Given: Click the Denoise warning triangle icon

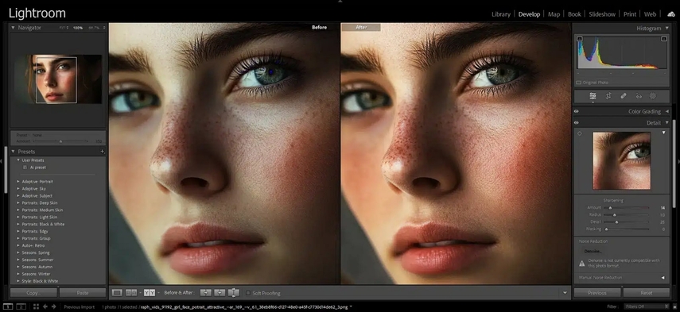Looking at the screenshot, I should [582, 263].
